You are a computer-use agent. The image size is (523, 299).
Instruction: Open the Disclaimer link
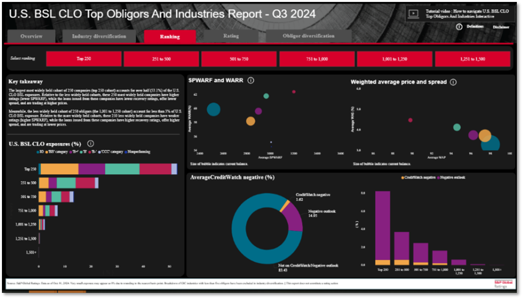coord(501,27)
